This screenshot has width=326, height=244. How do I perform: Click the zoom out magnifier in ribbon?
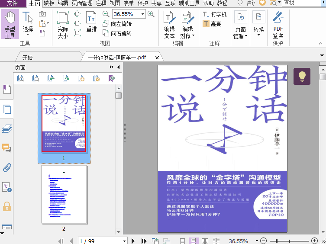pyautogui.click(x=106, y=14)
